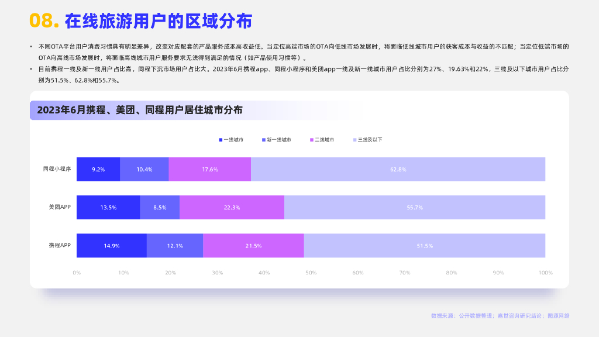Click the 50% mark on the axis scale
This screenshot has width=599, height=337.
click(312, 272)
